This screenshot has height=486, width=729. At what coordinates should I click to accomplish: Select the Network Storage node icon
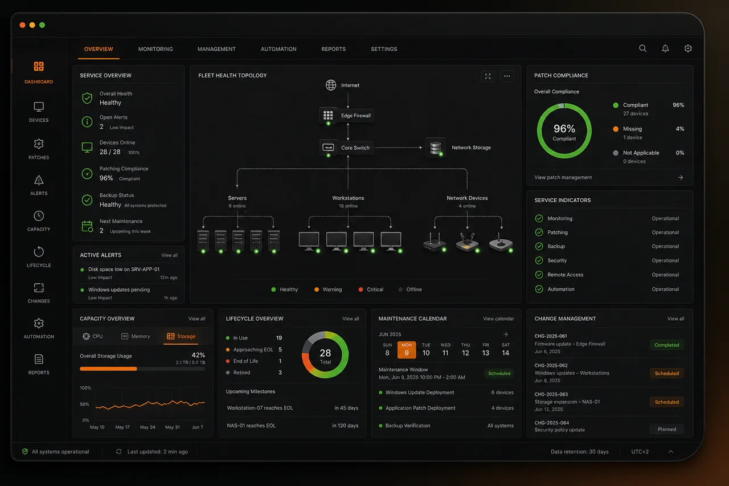(x=436, y=148)
